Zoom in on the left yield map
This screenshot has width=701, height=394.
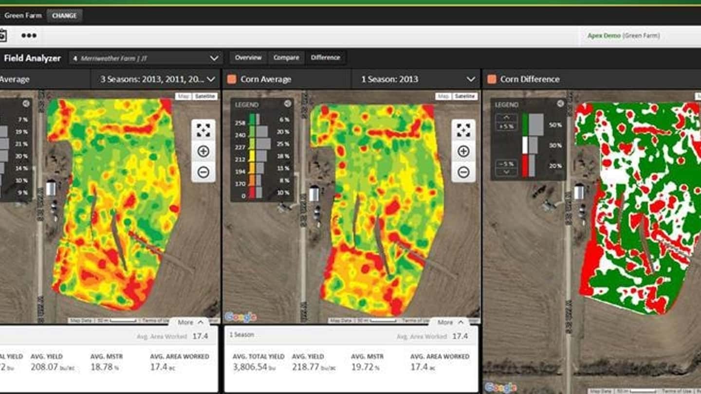[203, 151]
